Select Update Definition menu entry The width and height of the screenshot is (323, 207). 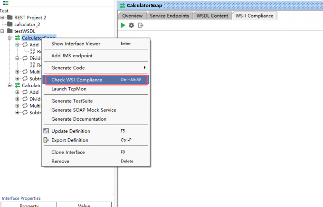(x=96, y=131)
